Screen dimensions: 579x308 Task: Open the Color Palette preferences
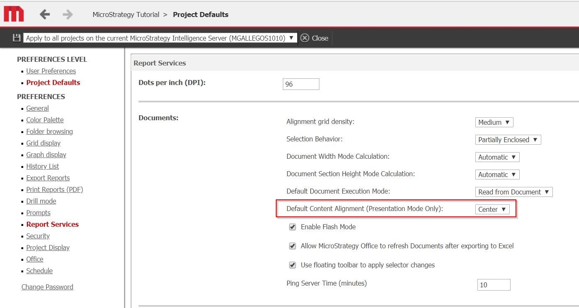click(x=45, y=120)
